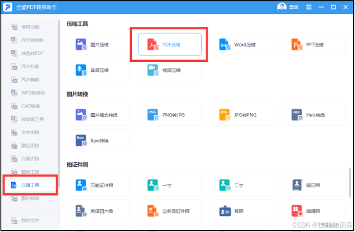Viewport: 355px width, 232px height.
Task: Select 压缩工具 in the sidebar
Action: 30,185
